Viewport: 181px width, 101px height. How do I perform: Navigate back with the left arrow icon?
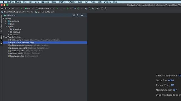click(x=13, y=8)
